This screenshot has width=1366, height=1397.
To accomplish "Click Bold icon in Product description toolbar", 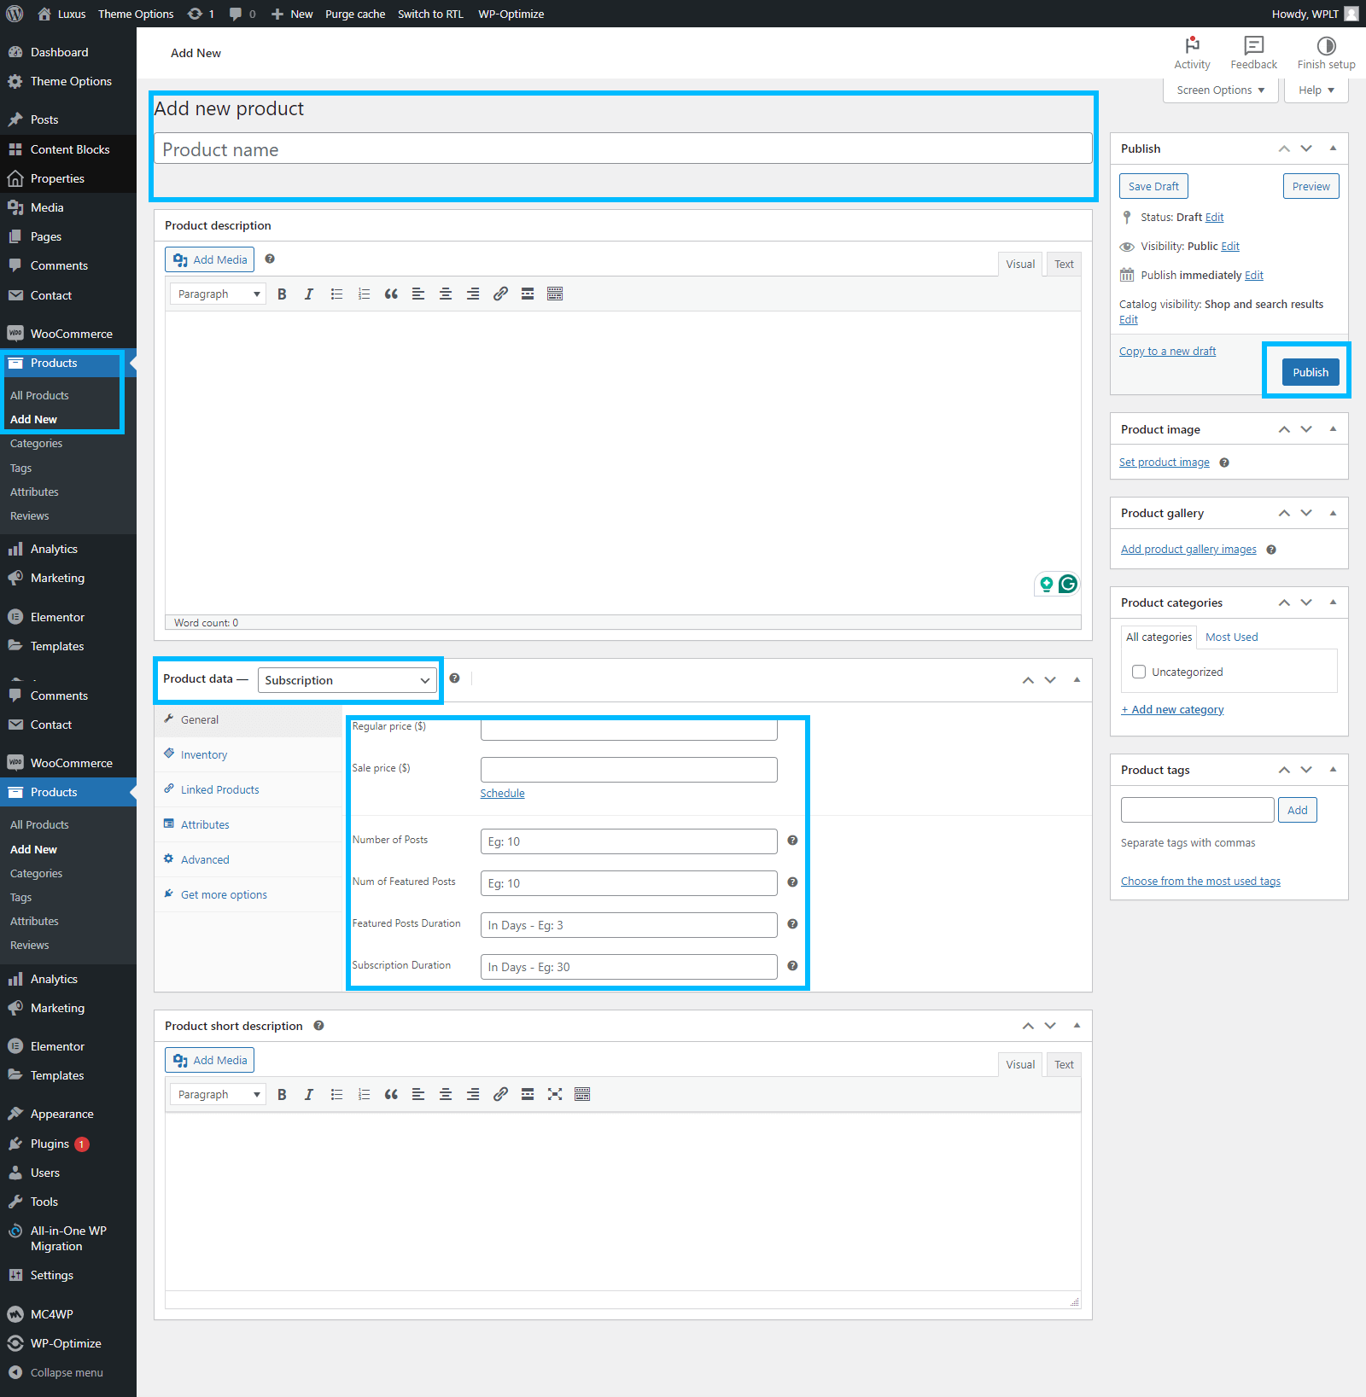I will point(282,294).
